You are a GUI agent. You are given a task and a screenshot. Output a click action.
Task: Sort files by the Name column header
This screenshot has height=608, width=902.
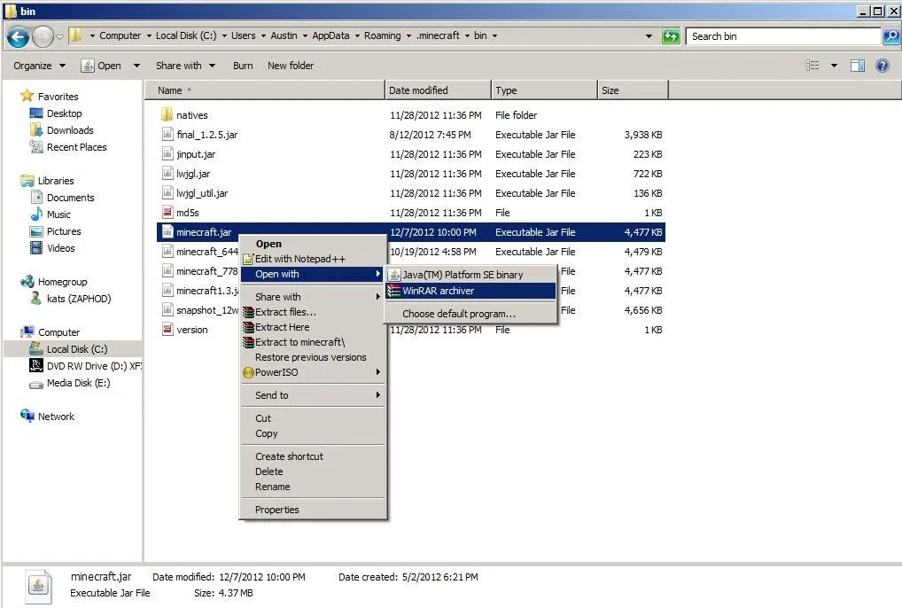point(265,90)
